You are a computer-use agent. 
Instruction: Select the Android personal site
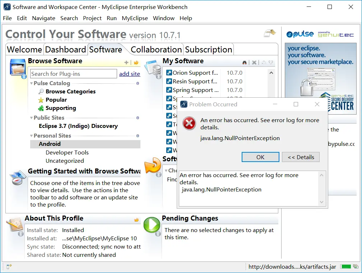85,144
